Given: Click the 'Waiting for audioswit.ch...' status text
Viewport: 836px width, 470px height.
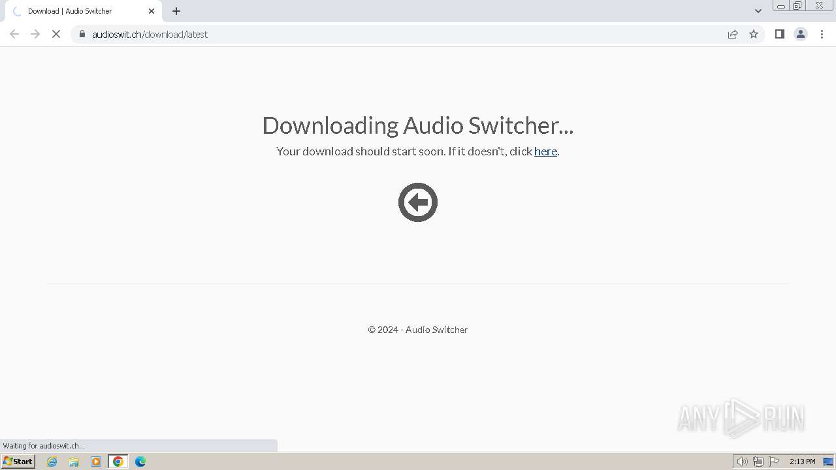Looking at the screenshot, I should (44, 446).
